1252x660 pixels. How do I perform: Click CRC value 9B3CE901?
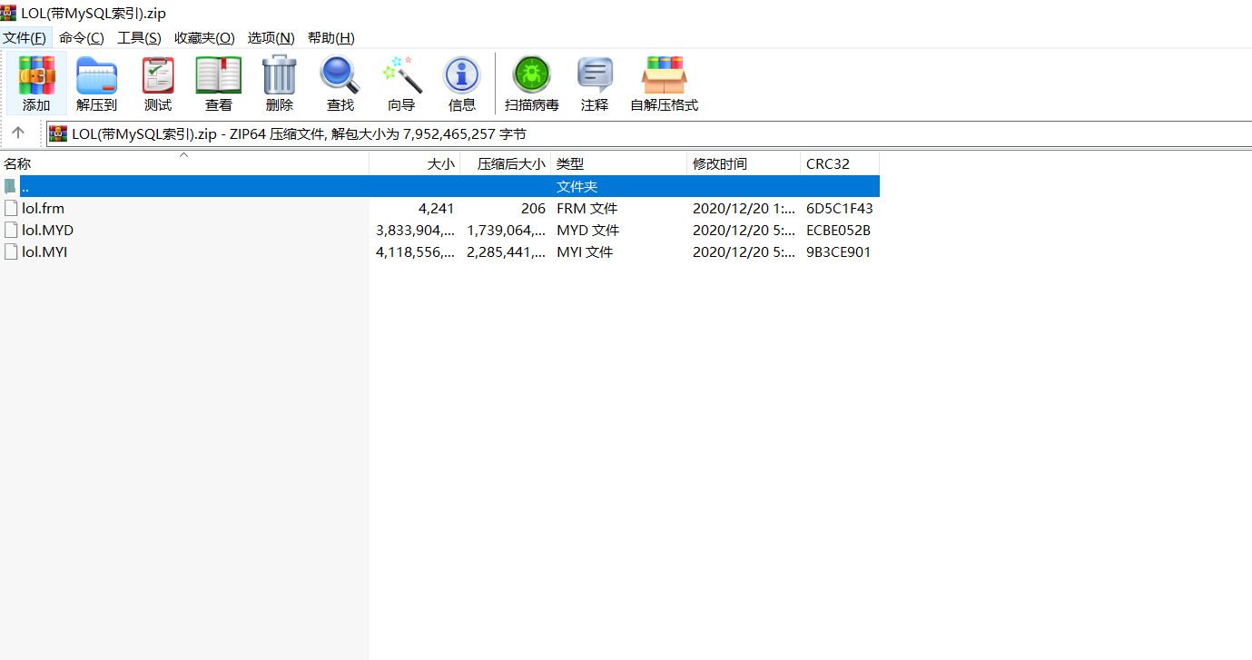pyautogui.click(x=838, y=251)
